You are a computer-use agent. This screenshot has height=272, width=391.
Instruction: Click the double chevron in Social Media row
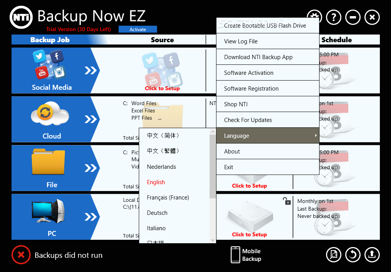tap(90, 71)
